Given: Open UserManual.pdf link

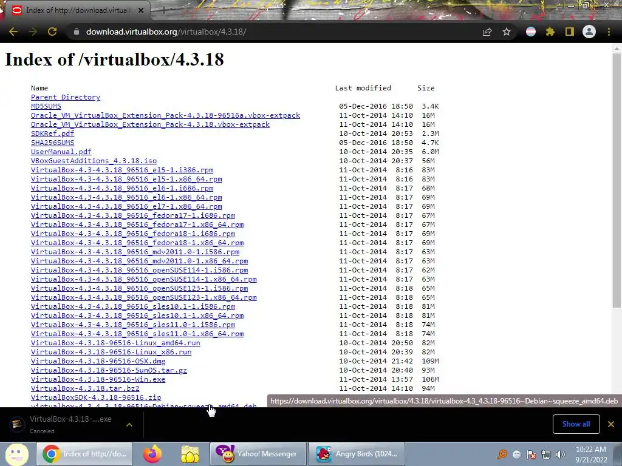Looking at the screenshot, I should click(61, 152).
